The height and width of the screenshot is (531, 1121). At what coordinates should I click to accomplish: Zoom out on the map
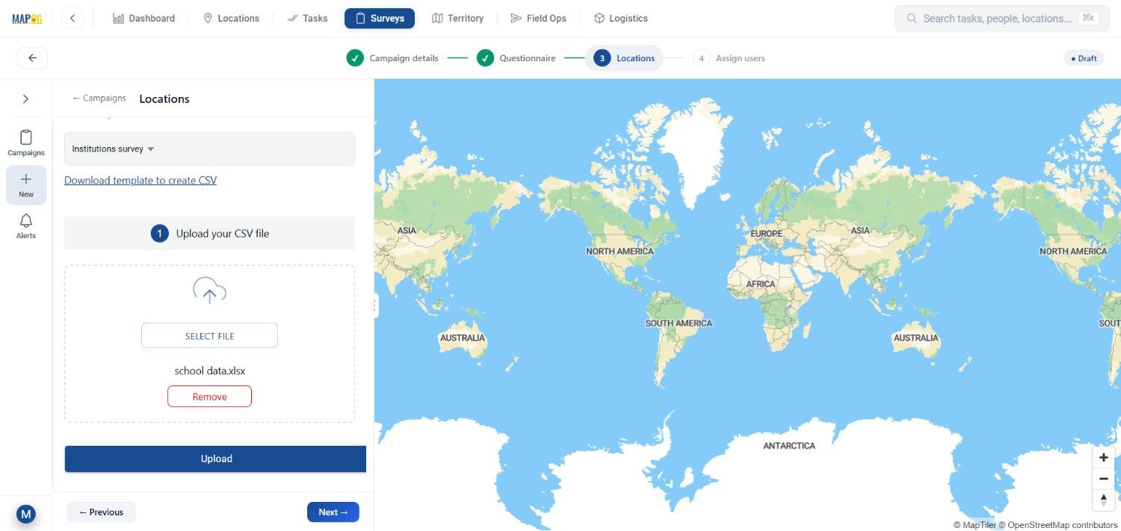pyautogui.click(x=1104, y=479)
